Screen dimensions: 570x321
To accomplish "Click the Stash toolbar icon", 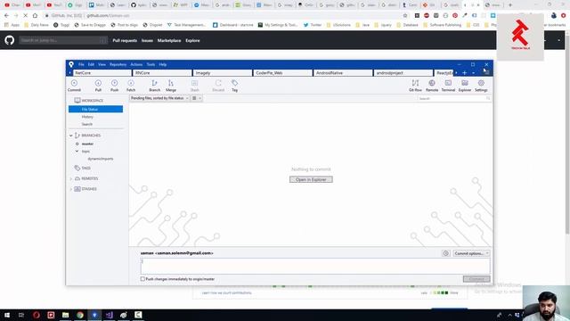I will [194, 86].
